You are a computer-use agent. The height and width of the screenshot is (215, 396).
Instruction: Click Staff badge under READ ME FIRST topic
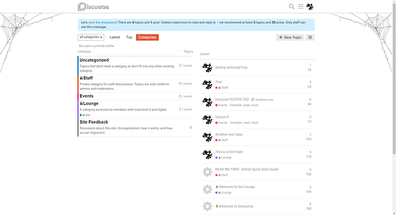click(x=222, y=175)
